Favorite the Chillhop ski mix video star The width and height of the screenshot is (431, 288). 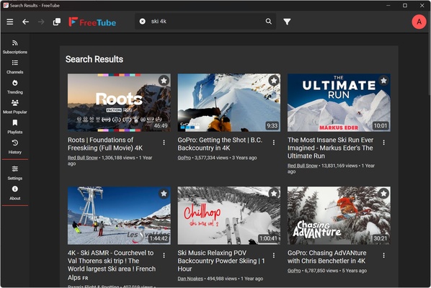coord(274,194)
